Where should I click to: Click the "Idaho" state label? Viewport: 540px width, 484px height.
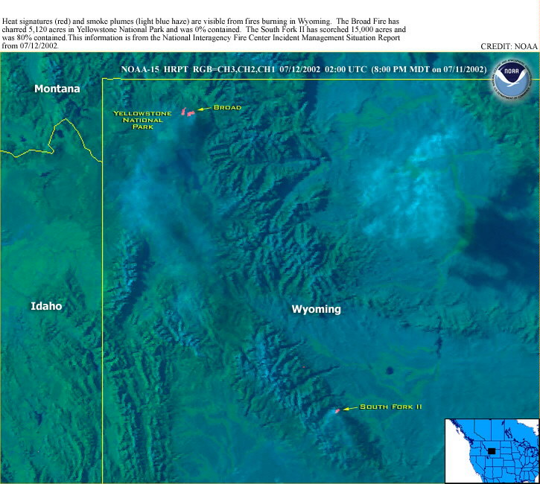pos(46,306)
